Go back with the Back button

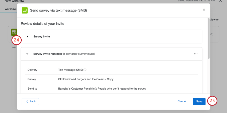[30, 101]
